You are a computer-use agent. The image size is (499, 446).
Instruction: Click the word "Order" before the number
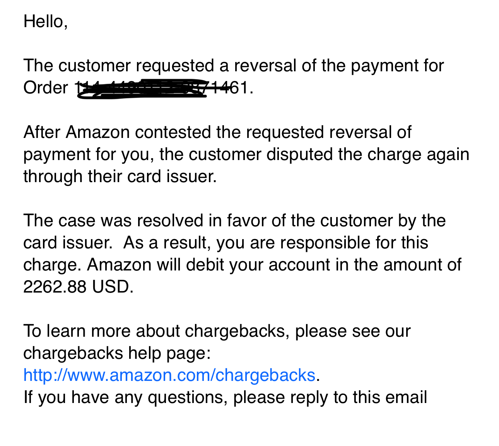[x=46, y=88]
